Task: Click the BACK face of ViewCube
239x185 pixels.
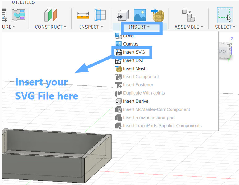Action: click(223, 51)
